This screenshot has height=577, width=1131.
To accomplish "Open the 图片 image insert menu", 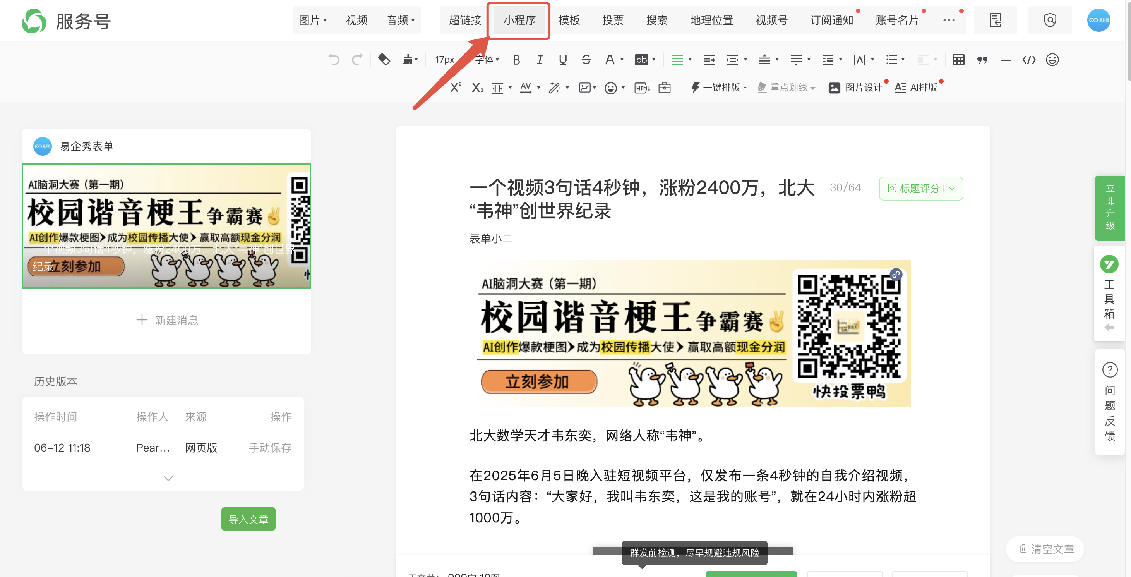I will pos(313,20).
